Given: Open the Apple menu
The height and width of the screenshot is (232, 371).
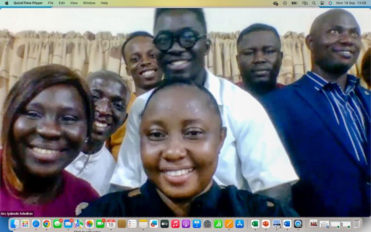Looking at the screenshot, I should pos(7,3).
